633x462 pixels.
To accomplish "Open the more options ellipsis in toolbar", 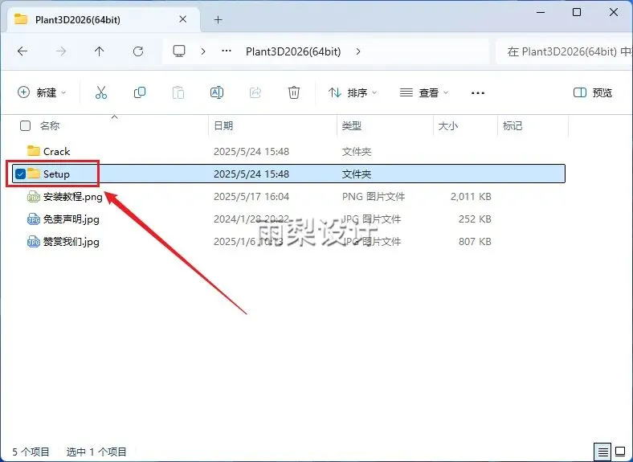I will point(478,93).
